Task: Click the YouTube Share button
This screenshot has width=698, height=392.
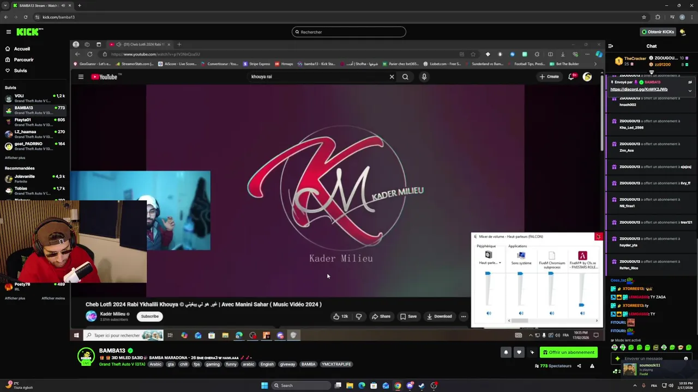Action: pyautogui.click(x=381, y=316)
